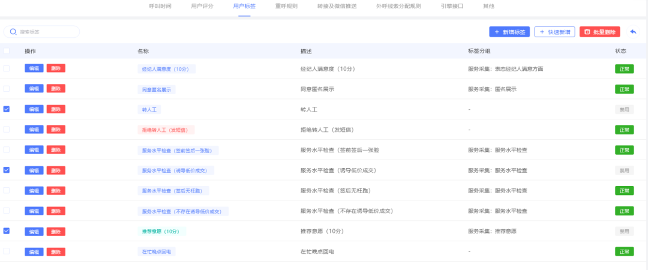Click 删除 for the 拒绝转人工（发短信） row
Screen dimensions: 648x270
coord(56,130)
